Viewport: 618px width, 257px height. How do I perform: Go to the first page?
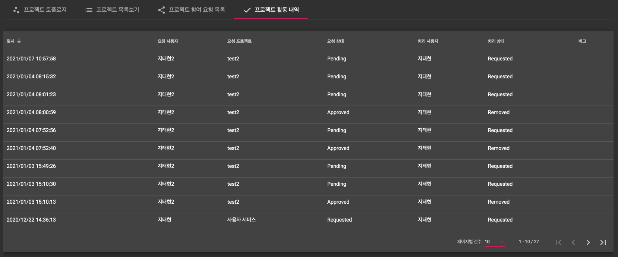(x=558, y=242)
